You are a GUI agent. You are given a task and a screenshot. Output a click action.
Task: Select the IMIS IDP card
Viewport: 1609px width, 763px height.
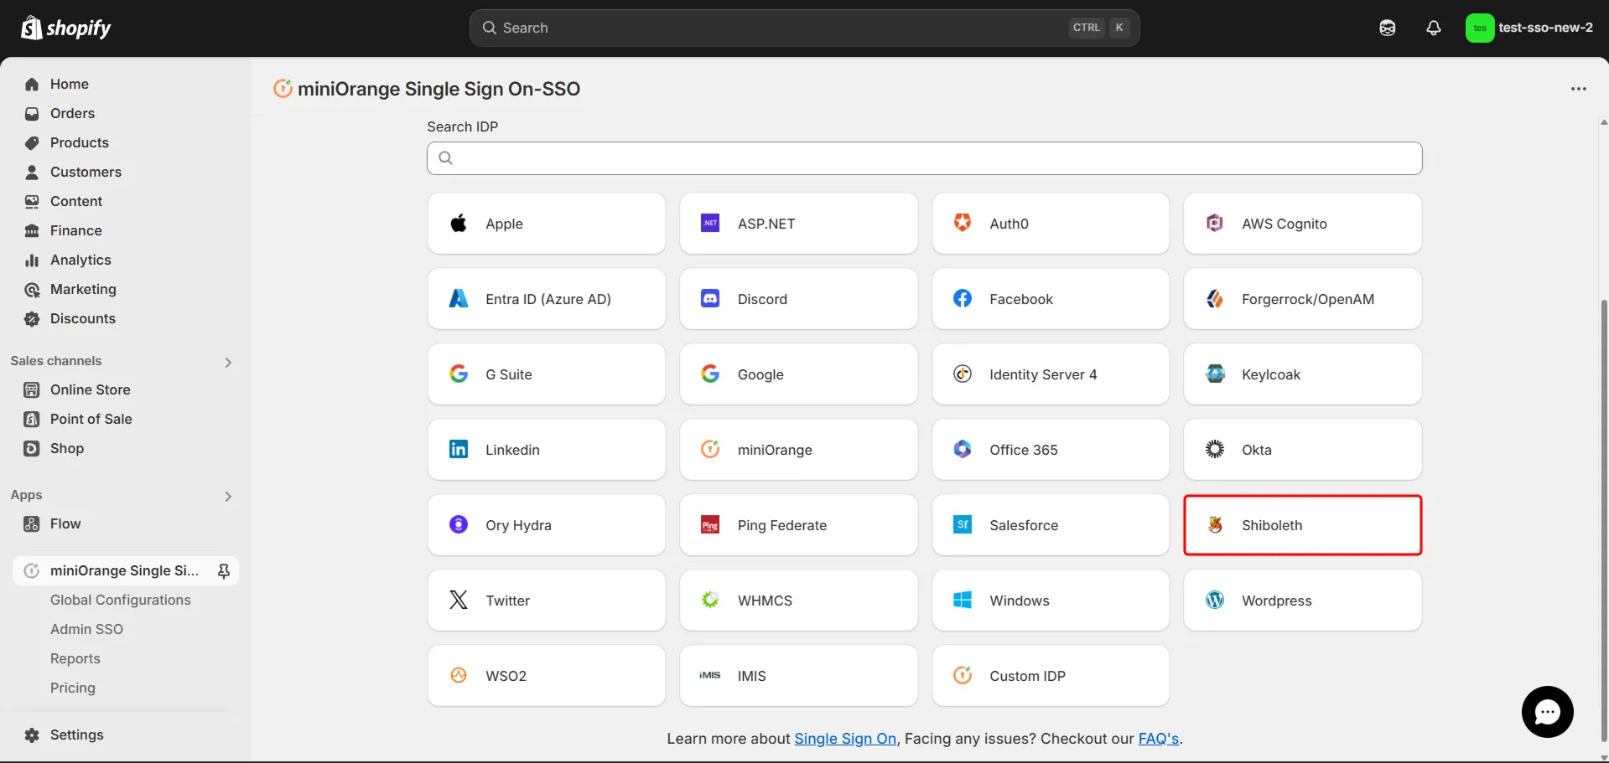pos(798,676)
